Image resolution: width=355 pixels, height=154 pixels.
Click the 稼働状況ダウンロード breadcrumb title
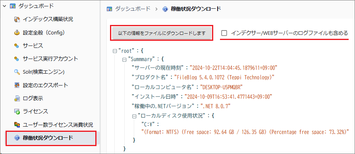pyautogui.click(x=196, y=9)
